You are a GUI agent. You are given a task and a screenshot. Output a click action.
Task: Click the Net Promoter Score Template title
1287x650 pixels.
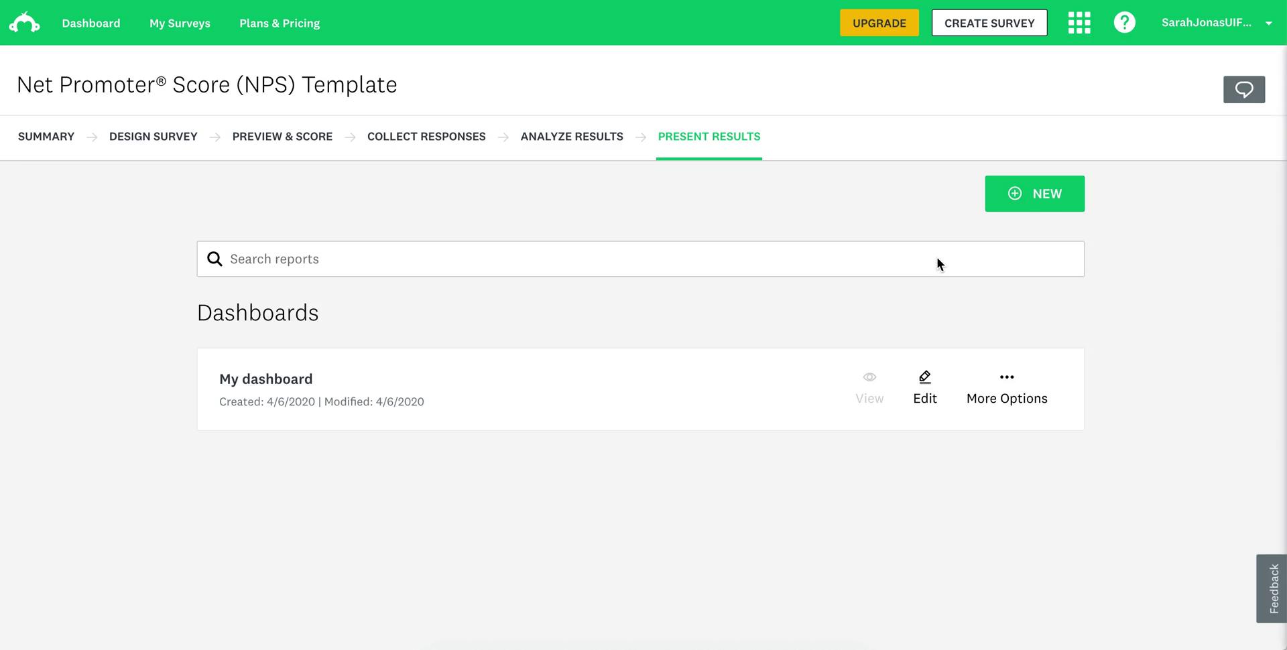[207, 85]
